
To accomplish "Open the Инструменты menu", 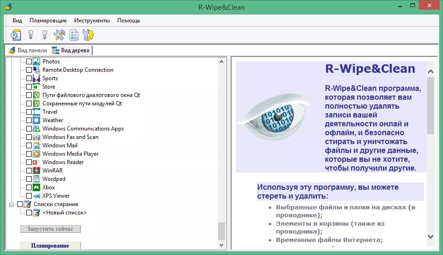I will coord(92,21).
